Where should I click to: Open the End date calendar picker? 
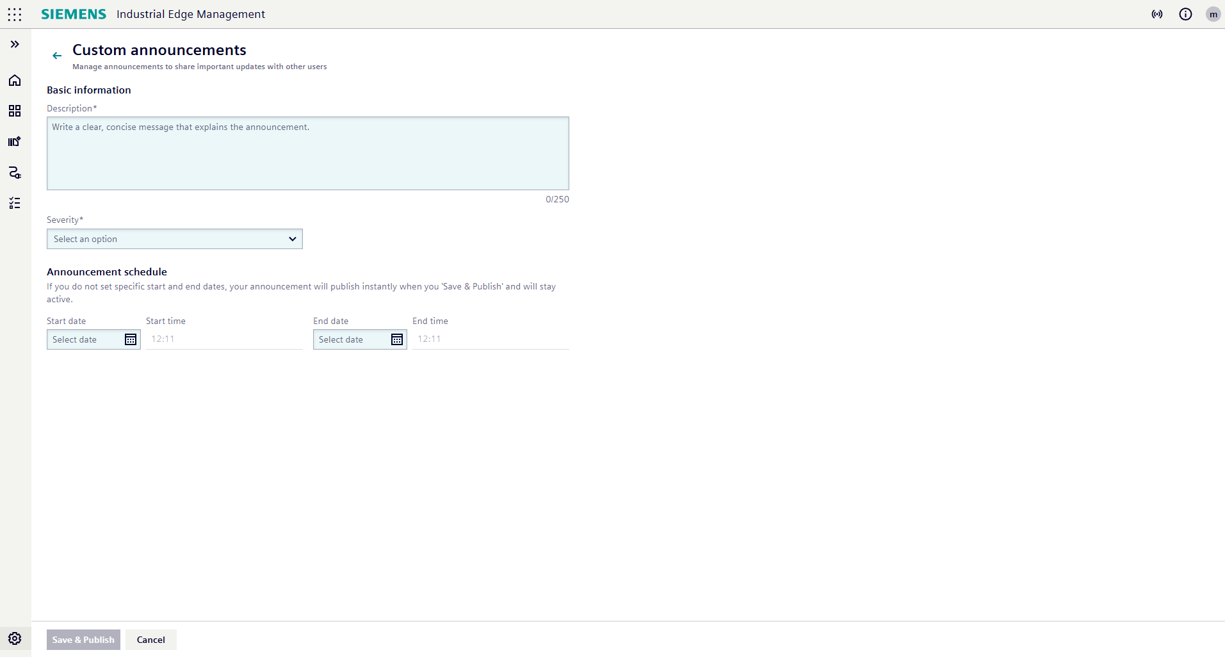pos(397,339)
